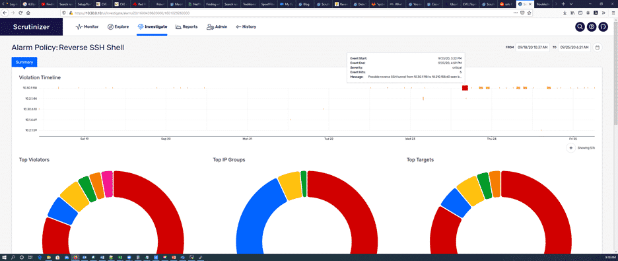This screenshot has height=261, width=618.
Task: Open the Reports menu
Action: point(186,27)
